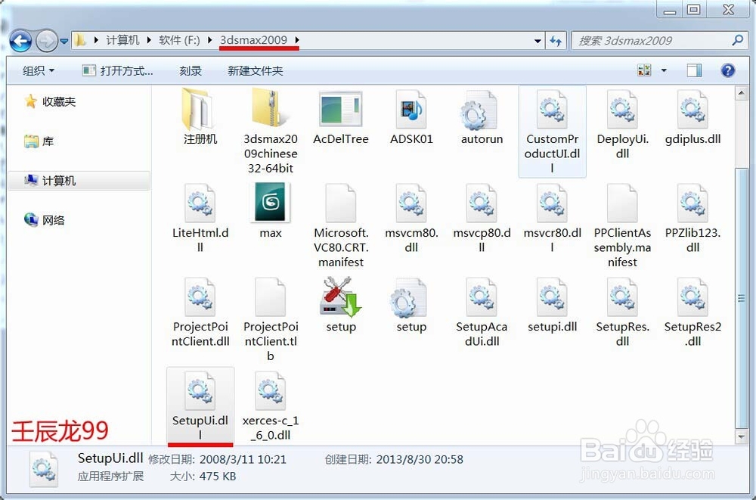
Task: Open the 组织 menu
Action: click(39, 71)
